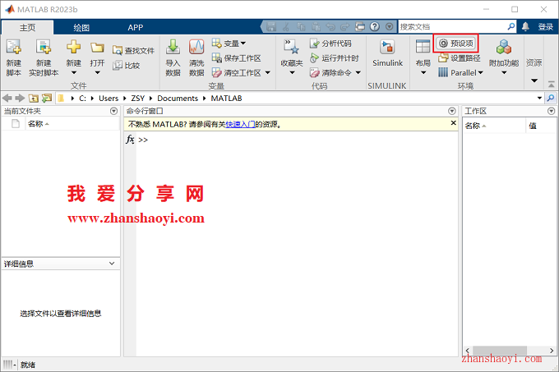Click 查找文件 (Find Files)
The height and width of the screenshot is (372, 559).
click(x=133, y=51)
